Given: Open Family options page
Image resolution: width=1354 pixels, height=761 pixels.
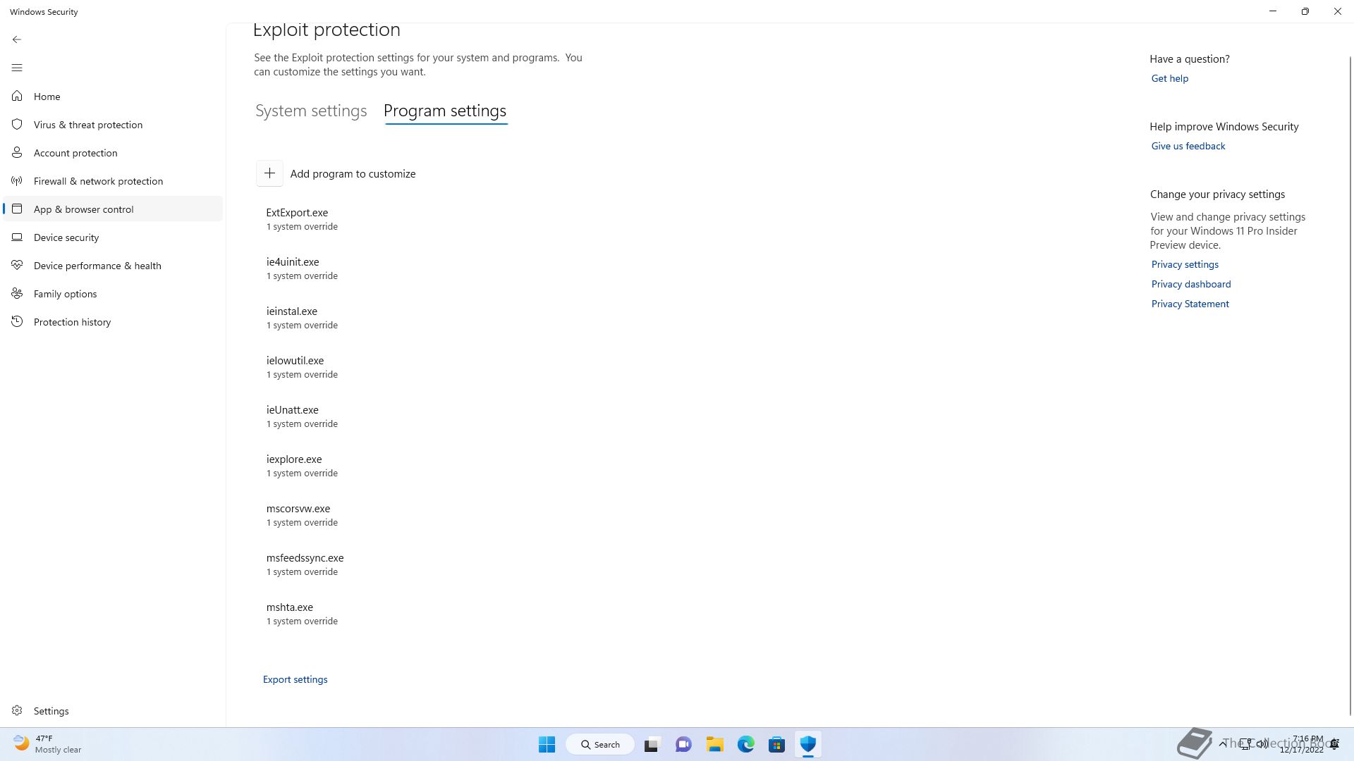Looking at the screenshot, I should (x=113, y=293).
